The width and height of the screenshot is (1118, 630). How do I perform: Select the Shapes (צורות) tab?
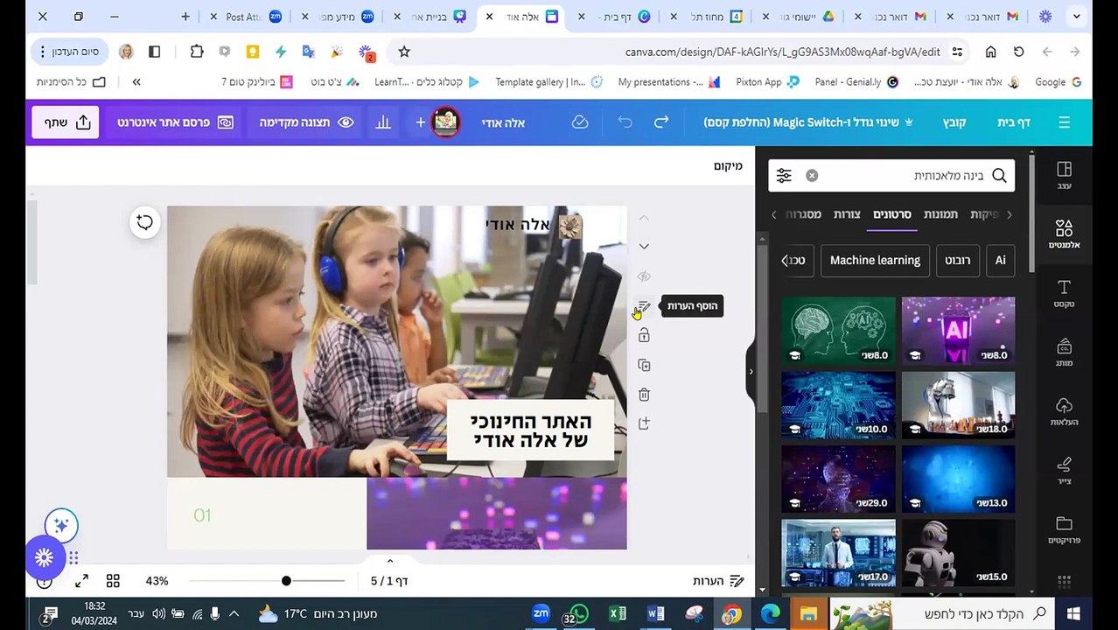coord(847,214)
